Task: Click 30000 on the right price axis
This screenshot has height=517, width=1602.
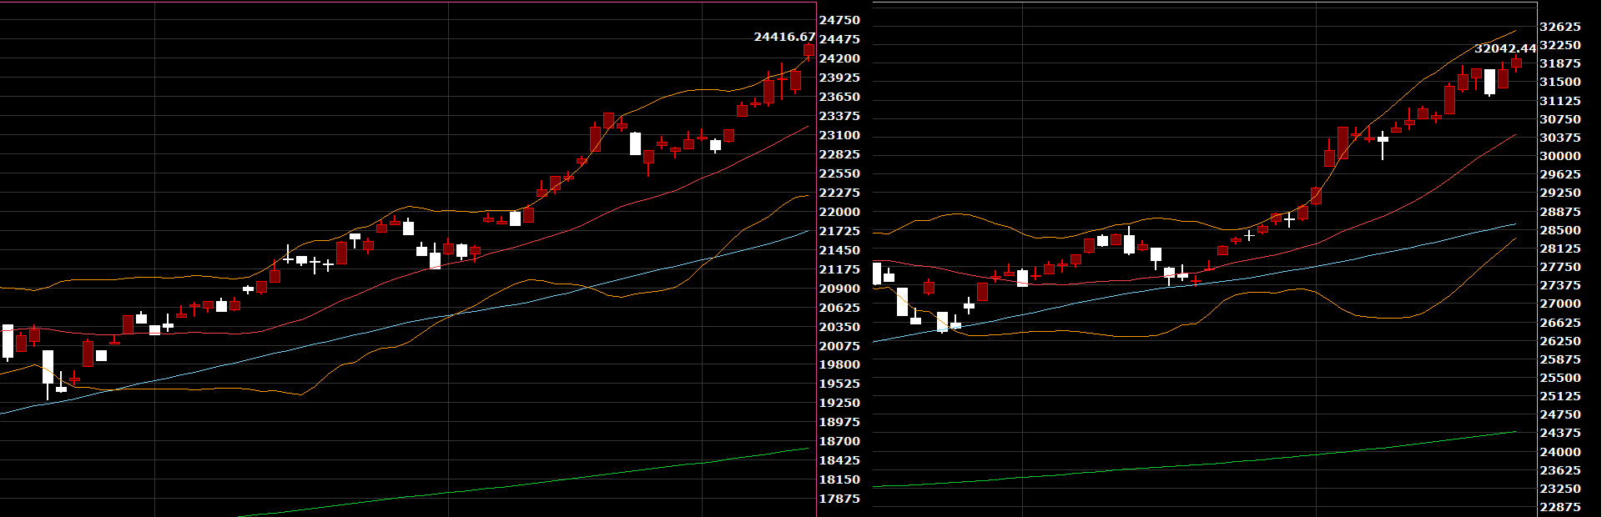Action: (x=1559, y=156)
